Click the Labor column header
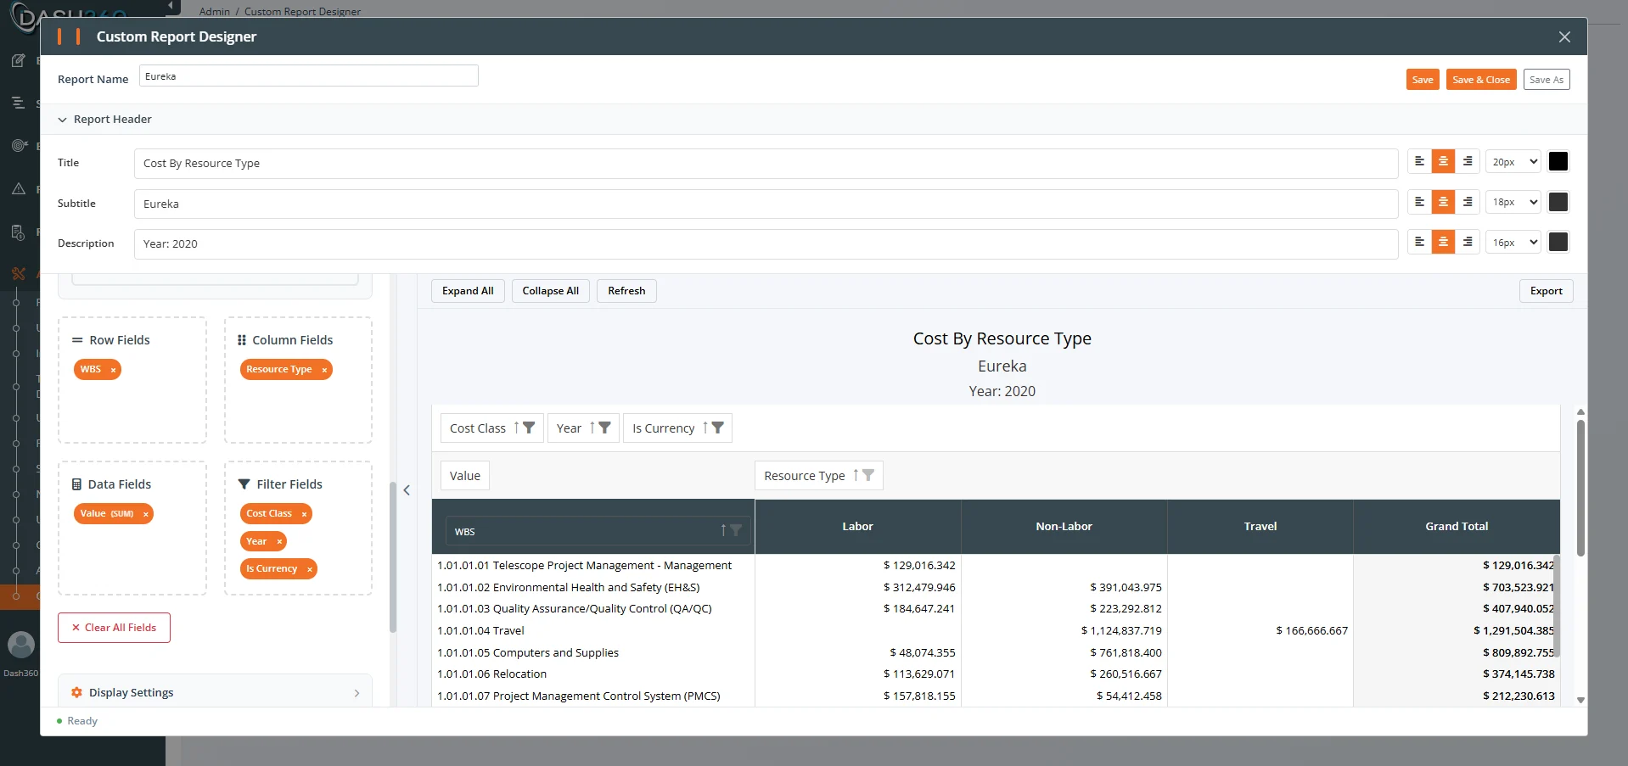This screenshot has height=766, width=1628. (857, 527)
